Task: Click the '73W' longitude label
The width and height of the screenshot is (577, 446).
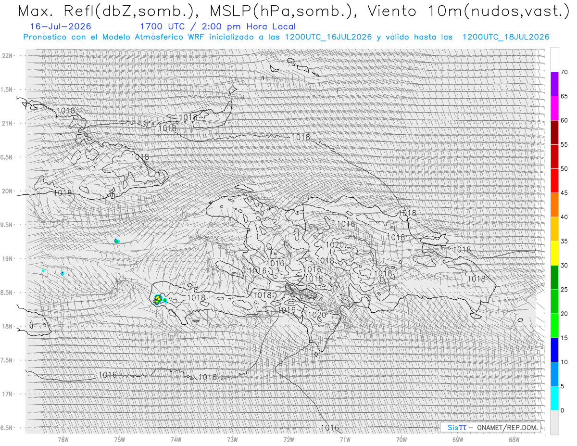Action: pos(232,440)
